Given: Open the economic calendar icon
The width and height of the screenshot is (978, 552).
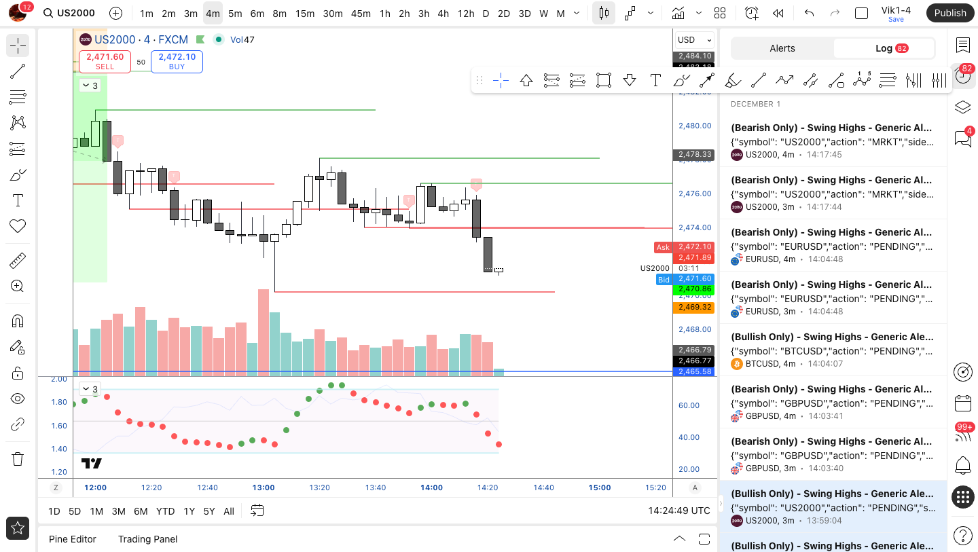Looking at the screenshot, I should [962, 403].
